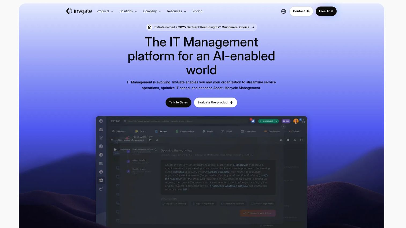Choose the Employee Onboarding example chip

174,204
